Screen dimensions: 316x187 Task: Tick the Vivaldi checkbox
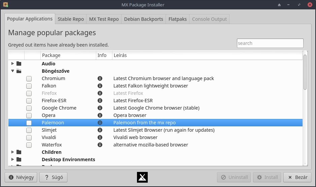pyautogui.click(x=29, y=138)
